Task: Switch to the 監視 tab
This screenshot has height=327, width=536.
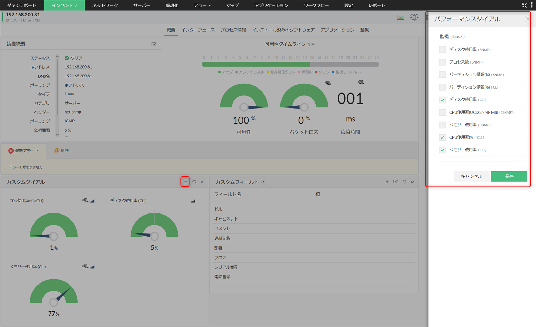Action: coord(364,30)
